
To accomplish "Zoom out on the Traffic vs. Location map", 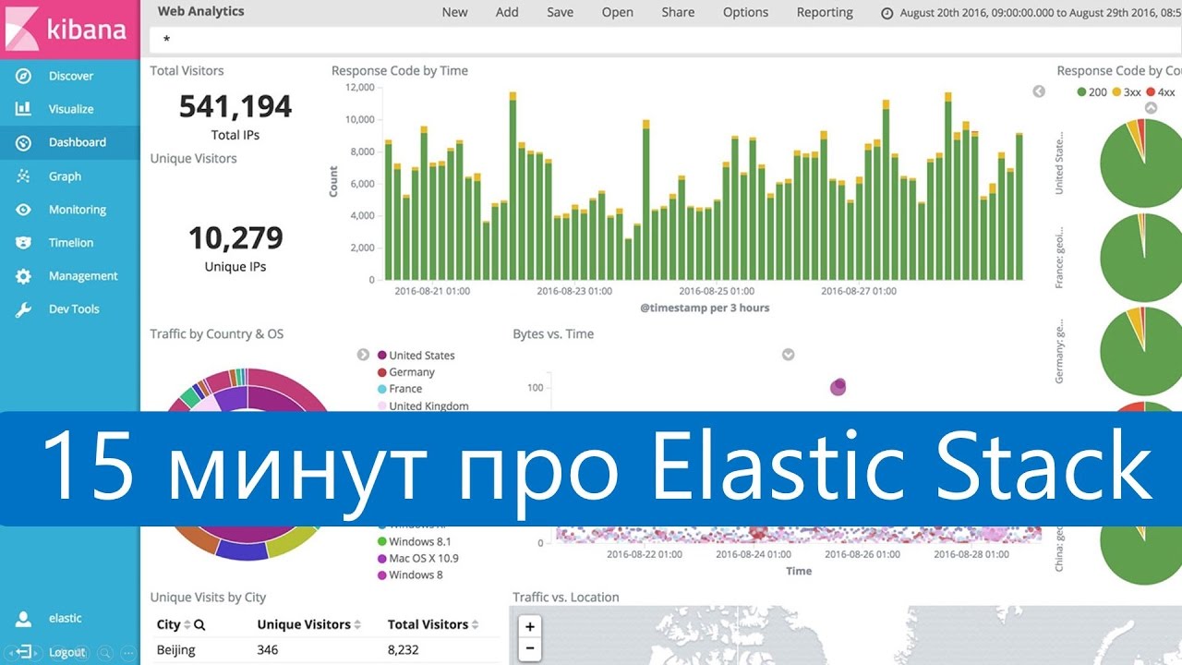I will click(x=530, y=648).
